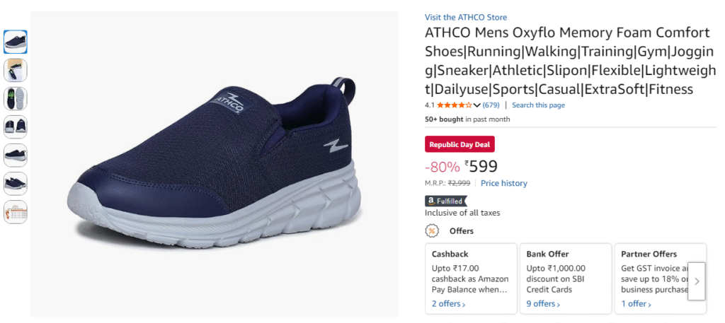Open the Visit the ATHCO Store link
The height and width of the screenshot is (323, 725).
[466, 17]
